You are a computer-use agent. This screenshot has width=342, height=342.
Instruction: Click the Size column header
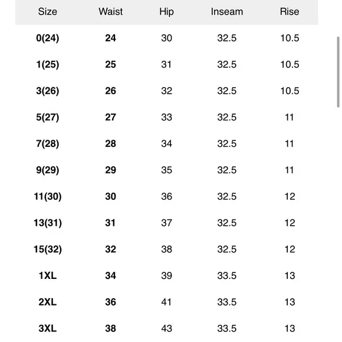tap(48, 12)
